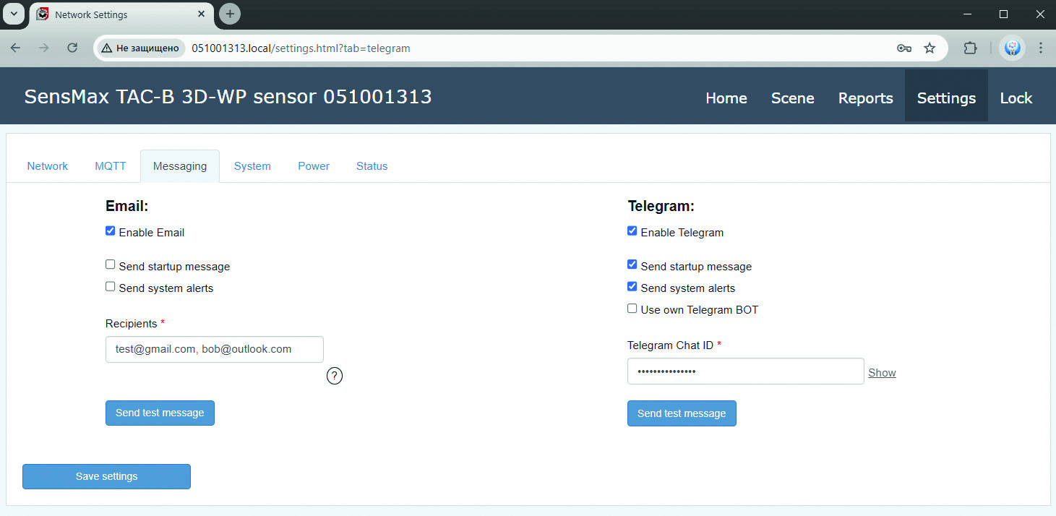Check Use own Telegram BOT

coord(632,308)
